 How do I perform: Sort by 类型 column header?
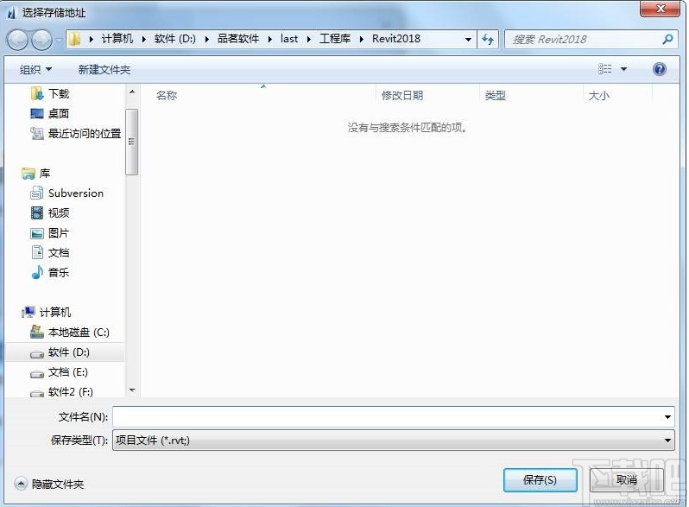pyautogui.click(x=496, y=95)
